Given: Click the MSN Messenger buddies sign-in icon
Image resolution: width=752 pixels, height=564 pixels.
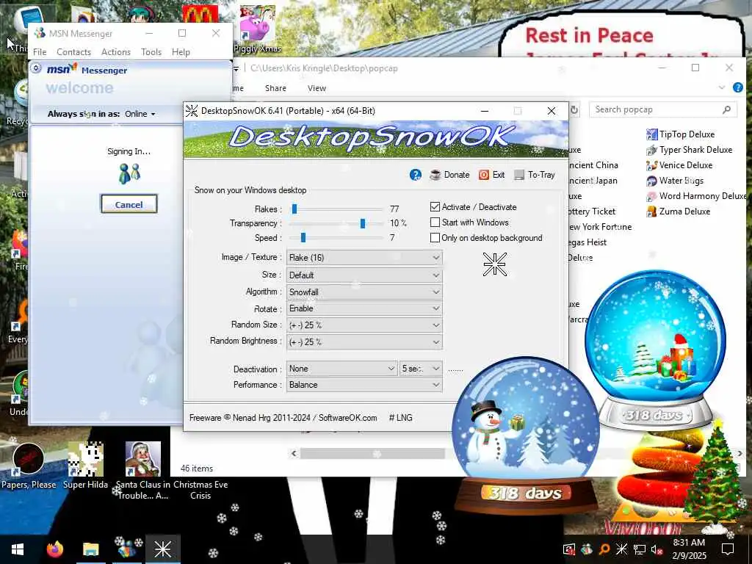Looking at the screenshot, I should coord(129,173).
